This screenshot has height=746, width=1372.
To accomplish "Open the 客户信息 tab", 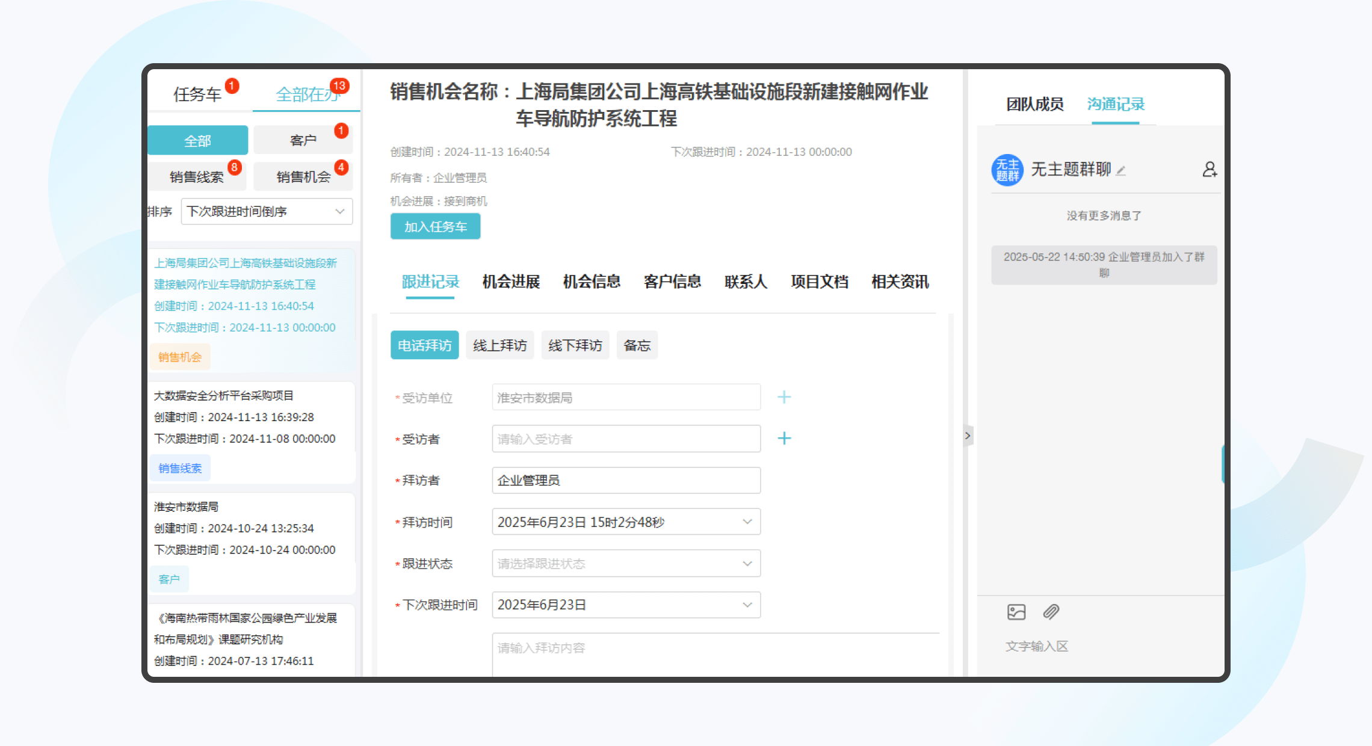I will tap(672, 282).
